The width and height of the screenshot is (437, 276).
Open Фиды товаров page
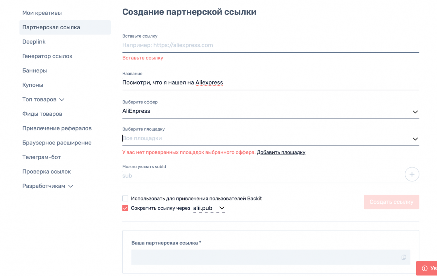(42, 114)
